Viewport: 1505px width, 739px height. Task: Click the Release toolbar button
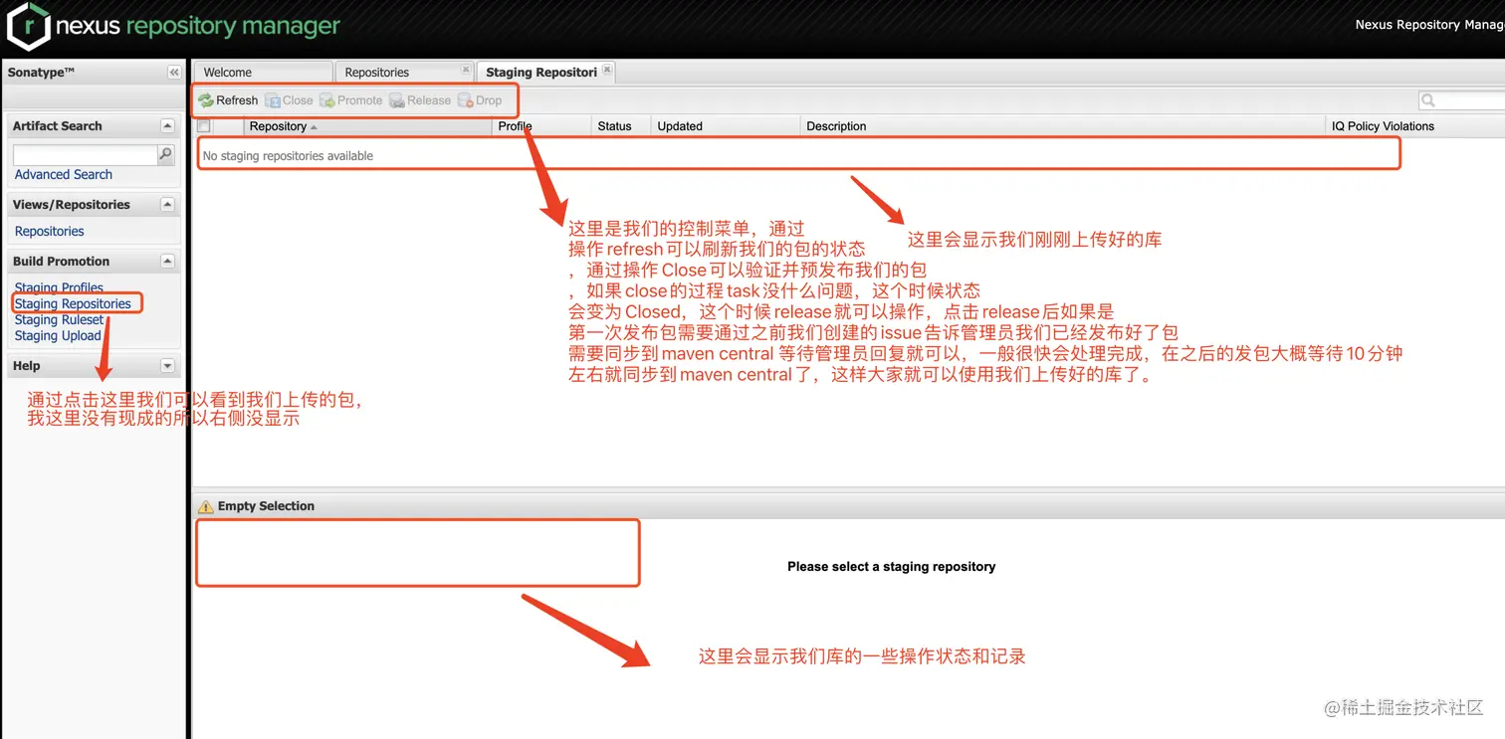(x=420, y=100)
